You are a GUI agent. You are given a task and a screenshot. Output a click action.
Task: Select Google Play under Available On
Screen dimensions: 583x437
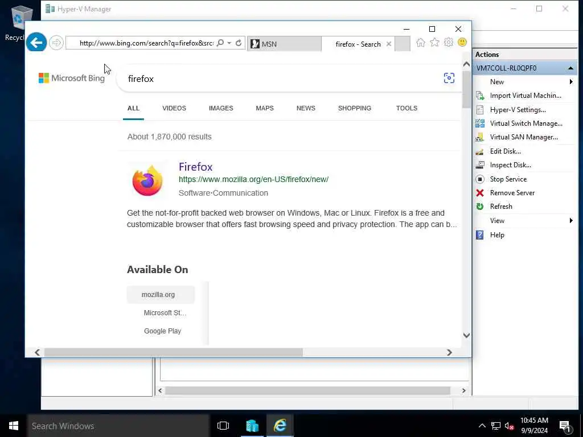tap(162, 331)
